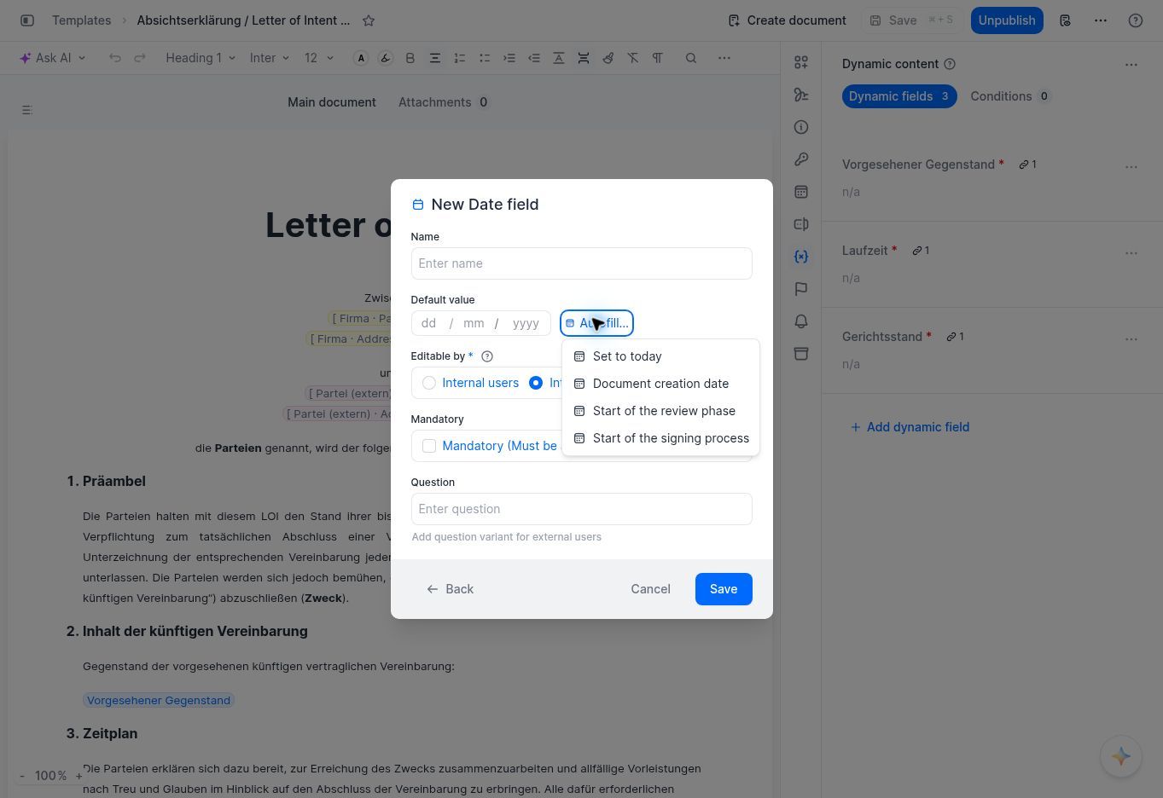Choose Start of the signing process
This screenshot has height=798, width=1163.
click(x=660, y=438)
